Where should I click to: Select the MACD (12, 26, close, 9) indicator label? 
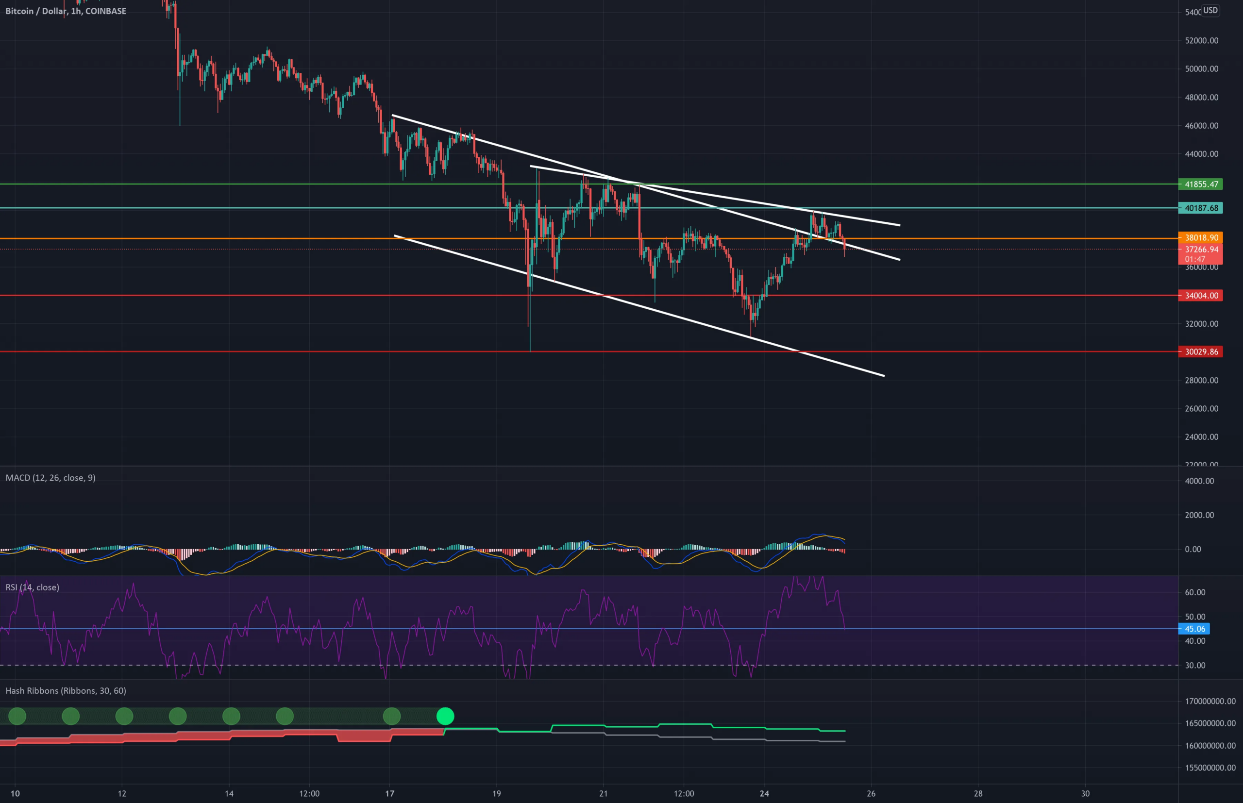tap(50, 478)
